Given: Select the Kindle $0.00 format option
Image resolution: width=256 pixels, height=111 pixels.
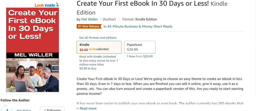Looking at the screenshot, I should tap(99, 47).
